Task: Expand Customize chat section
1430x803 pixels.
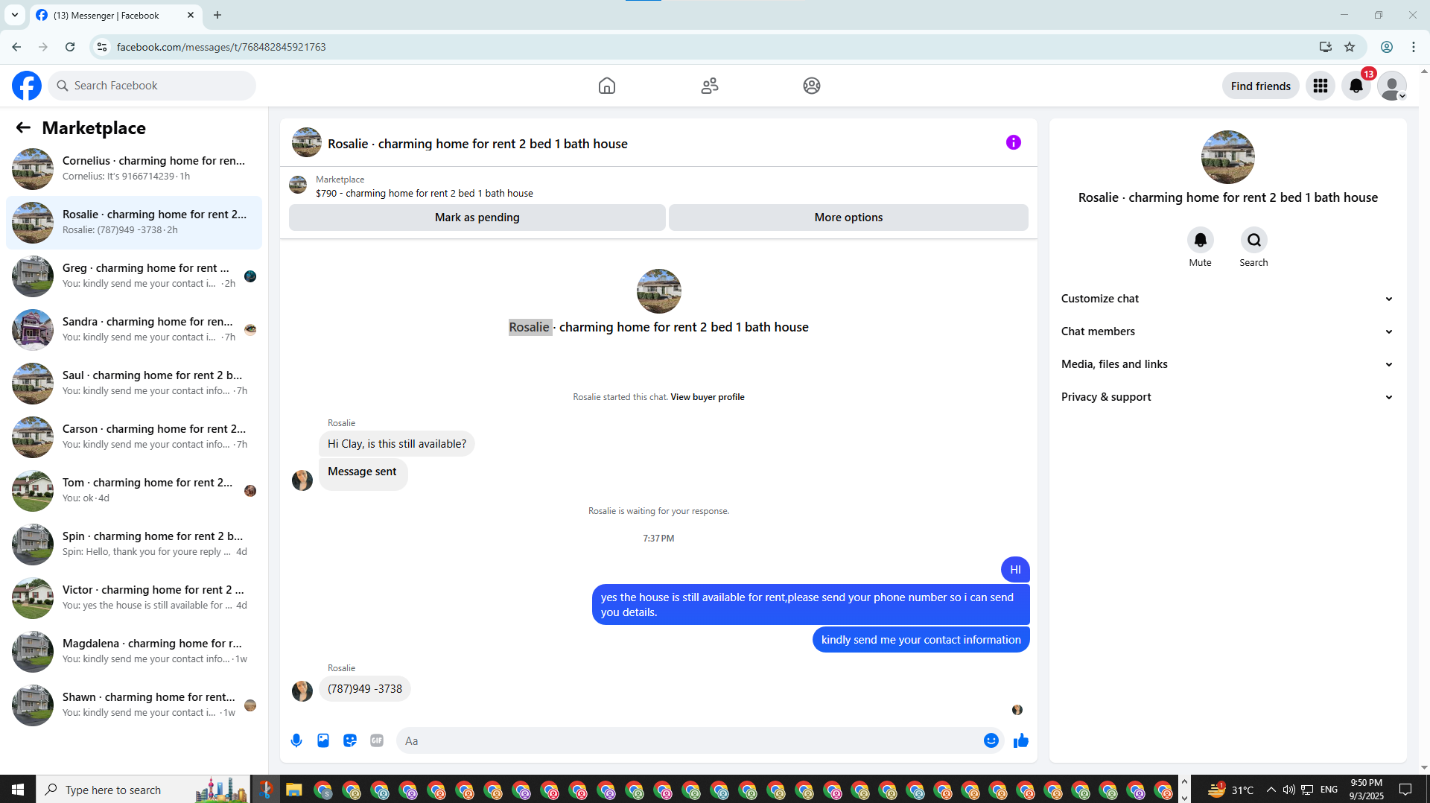Action: pyautogui.click(x=1227, y=299)
